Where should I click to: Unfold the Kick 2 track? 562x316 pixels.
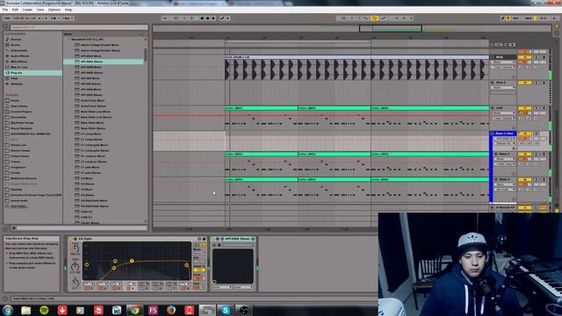tap(493, 83)
